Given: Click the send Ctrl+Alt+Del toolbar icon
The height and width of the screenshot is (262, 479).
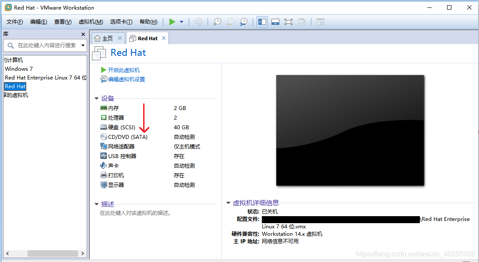Looking at the screenshot, I should [x=198, y=22].
